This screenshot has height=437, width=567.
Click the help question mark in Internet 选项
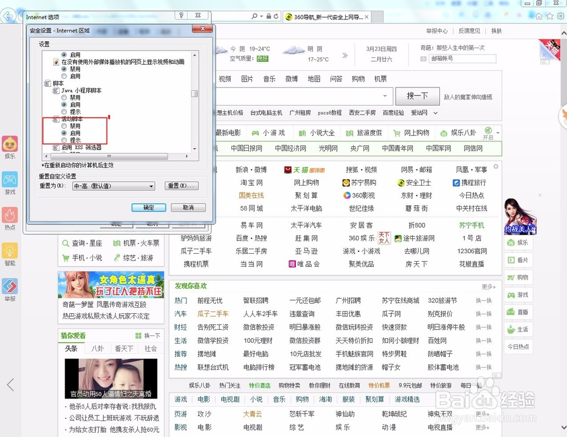click(181, 15)
